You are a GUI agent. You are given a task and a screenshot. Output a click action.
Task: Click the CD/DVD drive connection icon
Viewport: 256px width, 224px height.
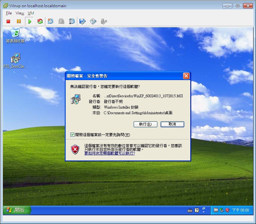93,21
